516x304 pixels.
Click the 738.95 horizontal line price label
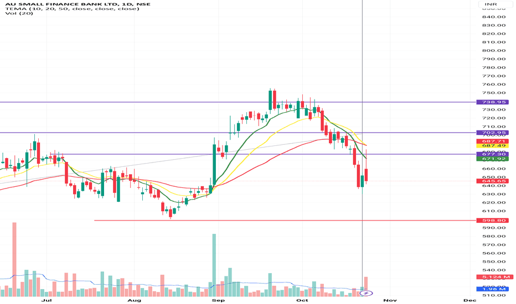coord(493,102)
